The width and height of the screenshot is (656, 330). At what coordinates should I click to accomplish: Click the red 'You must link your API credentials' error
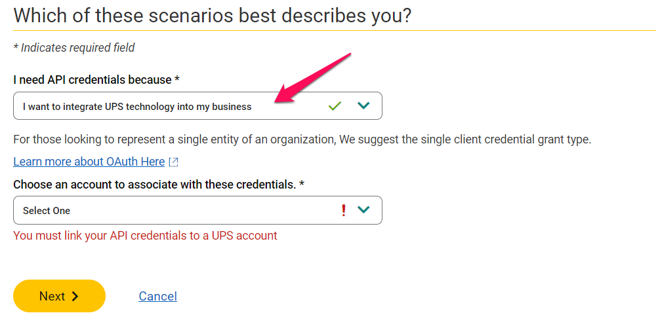click(x=145, y=236)
